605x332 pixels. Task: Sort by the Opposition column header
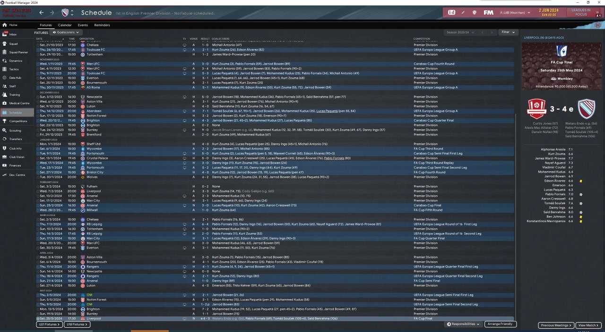click(x=87, y=39)
